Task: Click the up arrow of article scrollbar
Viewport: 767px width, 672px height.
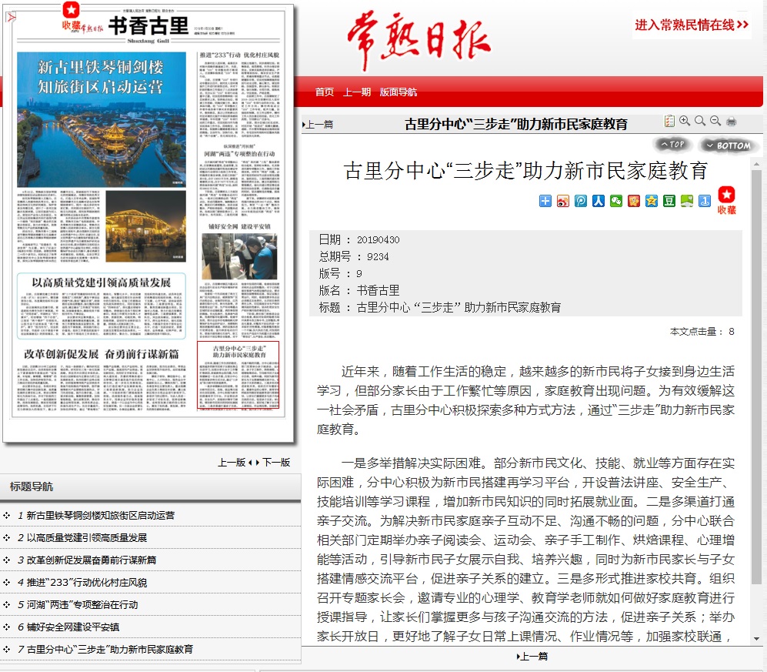Action: click(x=757, y=163)
